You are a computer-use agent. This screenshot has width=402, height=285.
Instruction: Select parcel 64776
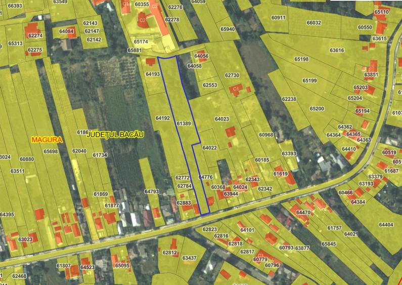206,177
